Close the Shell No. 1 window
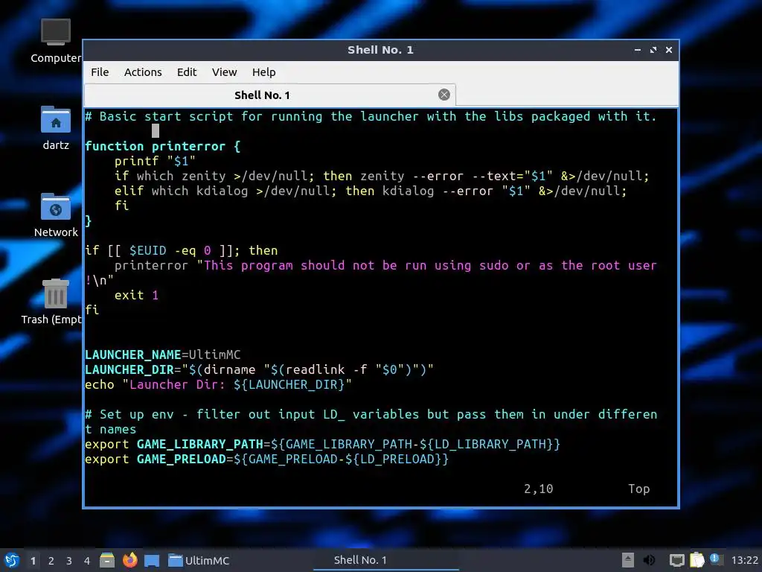Image resolution: width=762 pixels, height=572 pixels. (669, 50)
